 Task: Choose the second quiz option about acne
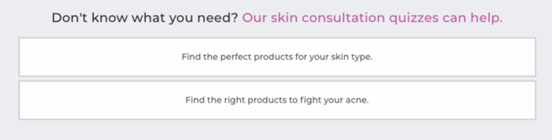(x=277, y=100)
